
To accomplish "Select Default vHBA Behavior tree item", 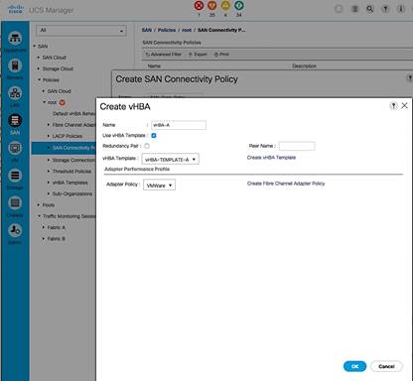I will click(x=74, y=114).
